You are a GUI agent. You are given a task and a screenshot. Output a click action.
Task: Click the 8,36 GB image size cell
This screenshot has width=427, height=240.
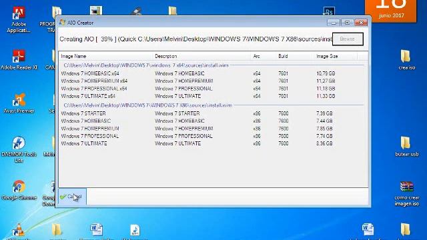point(324,144)
